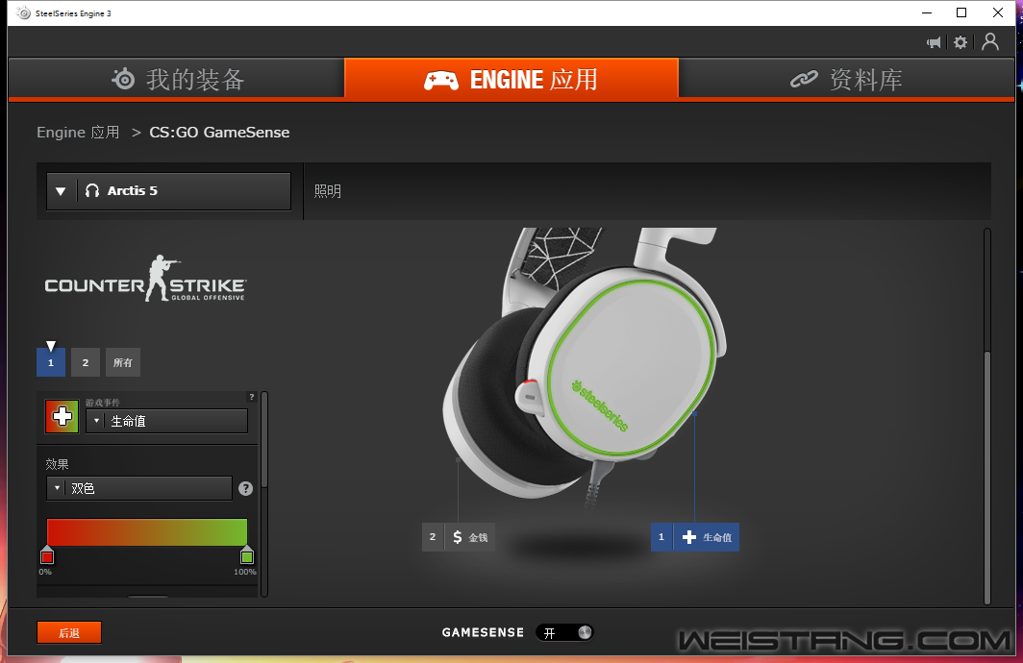Click the 后退 back button
Viewport: 1023px width, 663px height.
[69, 632]
